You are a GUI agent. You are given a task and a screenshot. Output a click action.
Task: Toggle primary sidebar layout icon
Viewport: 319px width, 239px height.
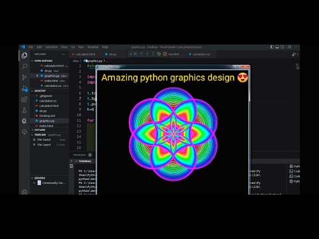pyautogui.click(x=272, y=47)
